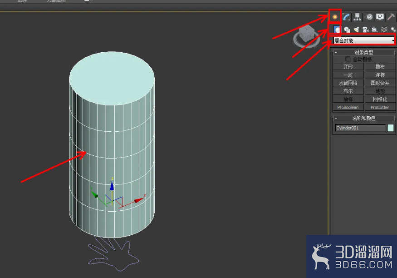
Task: Enable the 自动栅格 checkbox
Action: pyautogui.click(x=348, y=59)
